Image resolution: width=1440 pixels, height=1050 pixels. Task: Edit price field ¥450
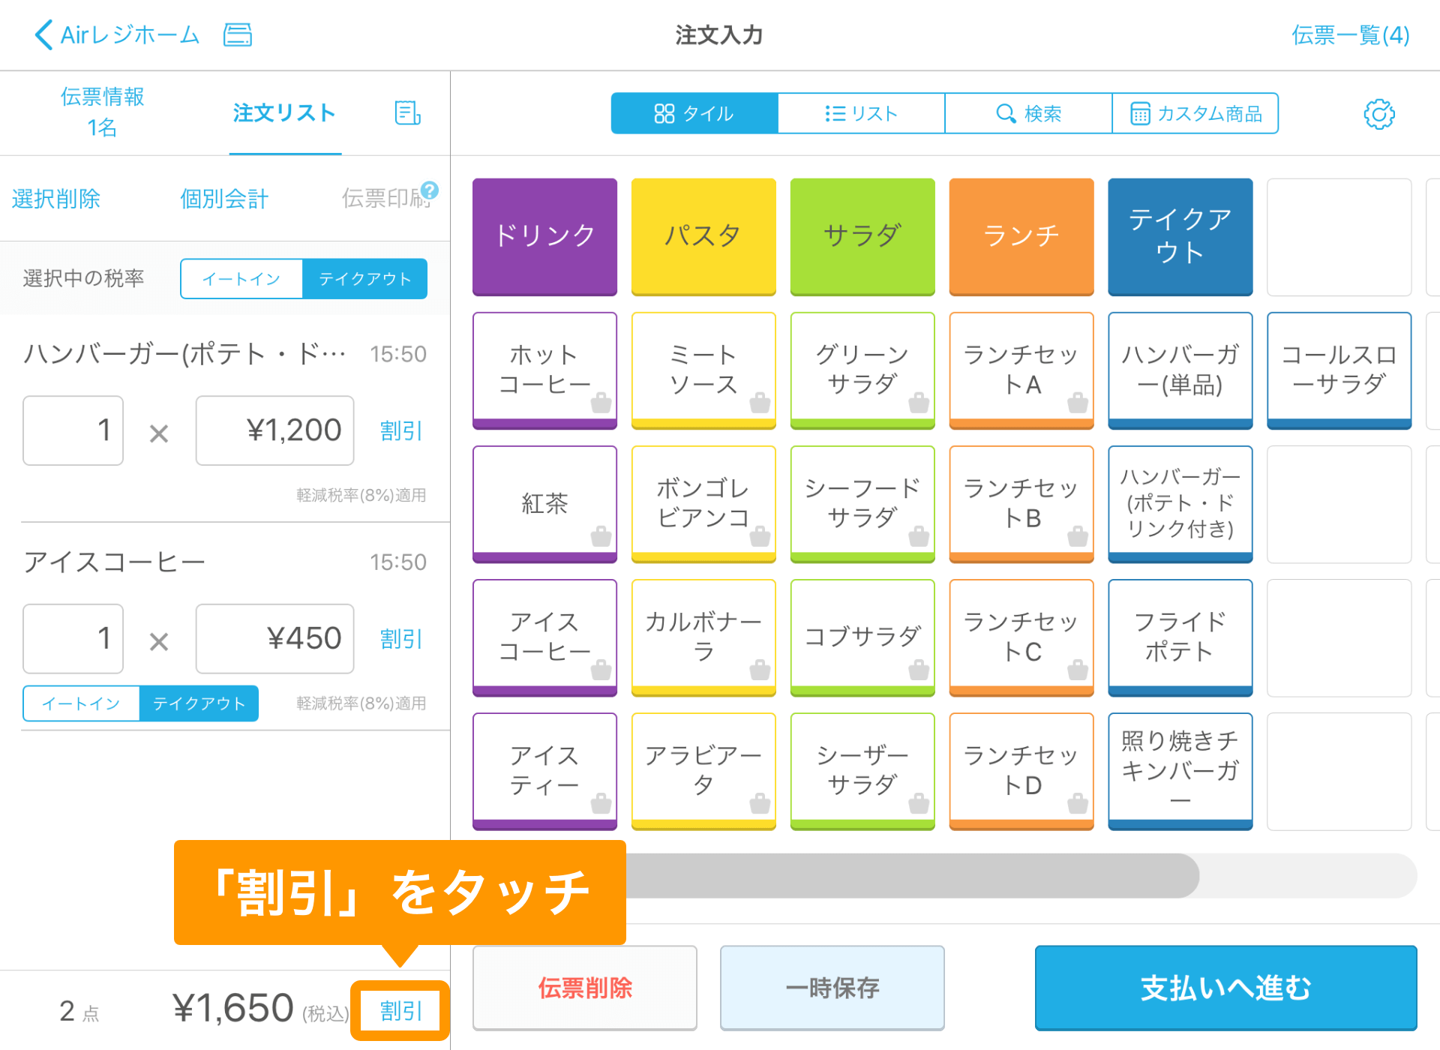[x=274, y=639]
